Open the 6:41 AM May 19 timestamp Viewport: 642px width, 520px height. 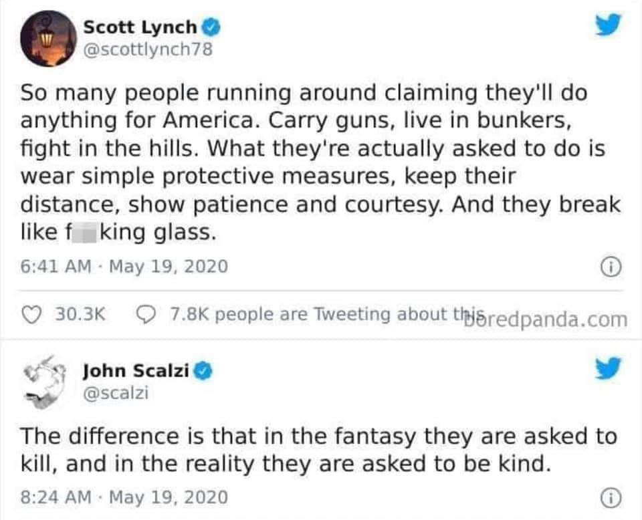(x=124, y=267)
